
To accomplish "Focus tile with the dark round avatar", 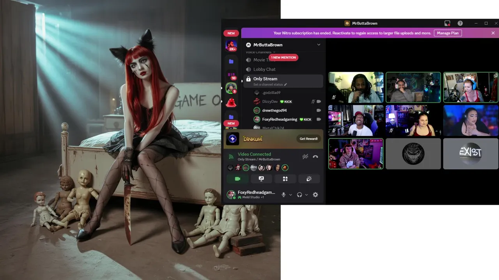I will pyautogui.click(x=413, y=154).
